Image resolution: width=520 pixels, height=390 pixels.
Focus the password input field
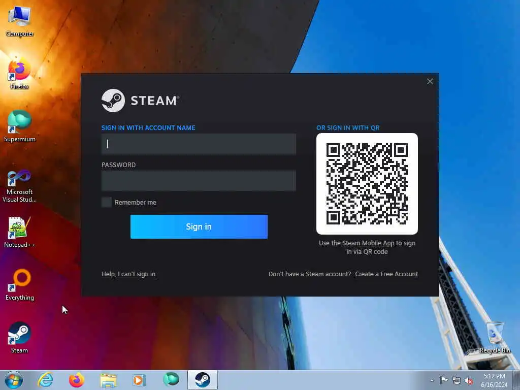pyautogui.click(x=199, y=181)
